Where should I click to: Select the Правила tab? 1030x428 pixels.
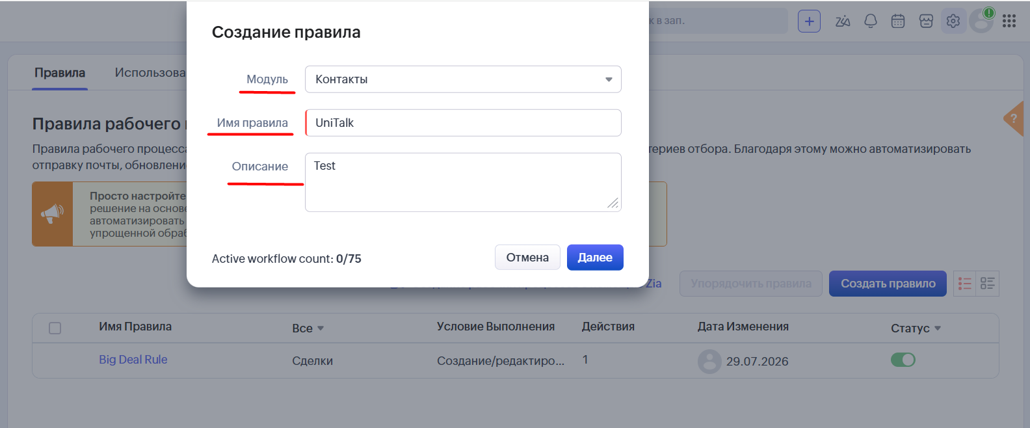(x=60, y=73)
